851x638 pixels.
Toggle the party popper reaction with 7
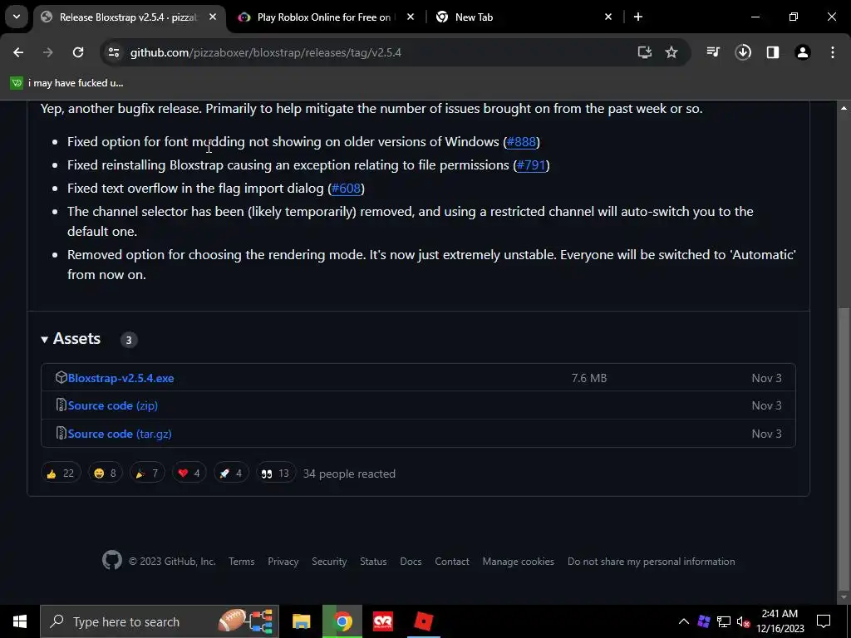[x=147, y=474]
